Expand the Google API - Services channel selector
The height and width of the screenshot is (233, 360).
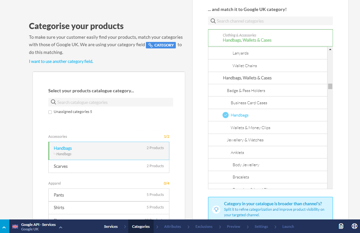(x=61, y=227)
